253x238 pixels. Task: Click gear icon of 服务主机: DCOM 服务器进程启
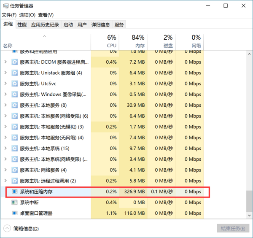14,62
